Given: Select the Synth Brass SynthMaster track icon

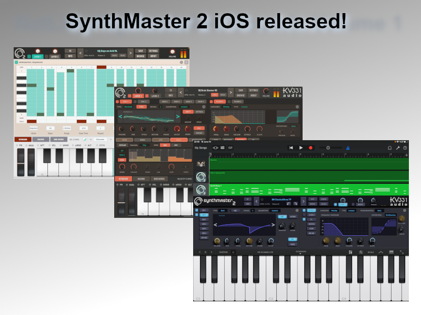Looking at the screenshot, I should pyautogui.click(x=201, y=190).
